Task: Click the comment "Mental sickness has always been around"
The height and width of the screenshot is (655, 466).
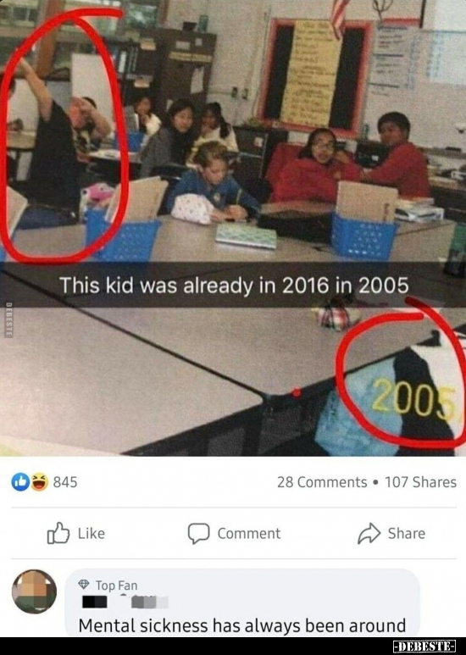Action: pos(242,625)
